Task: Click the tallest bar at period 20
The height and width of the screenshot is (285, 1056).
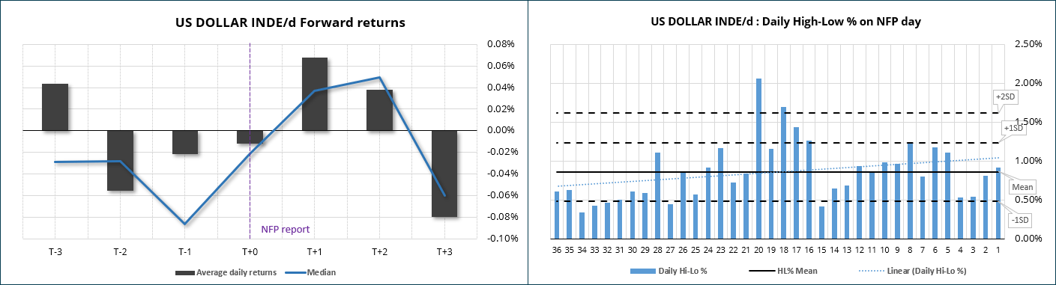Action: [758, 159]
